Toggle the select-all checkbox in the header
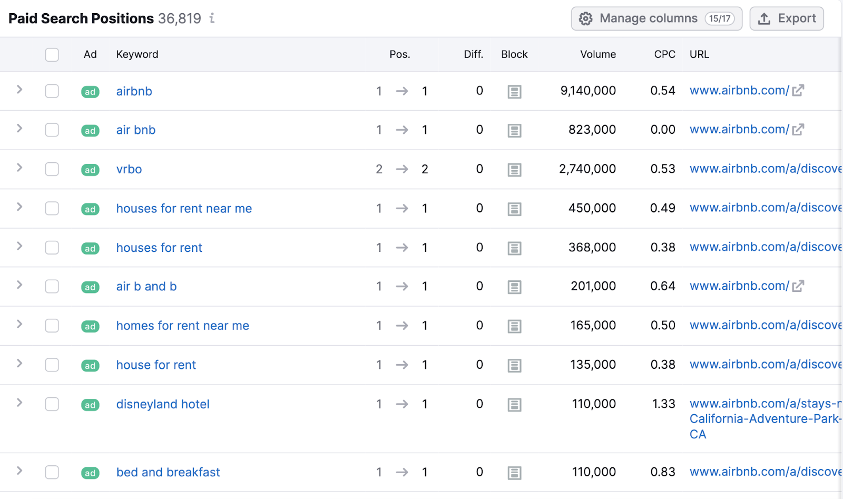843x499 pixels. pyautogui.click(x=52, y=54)
